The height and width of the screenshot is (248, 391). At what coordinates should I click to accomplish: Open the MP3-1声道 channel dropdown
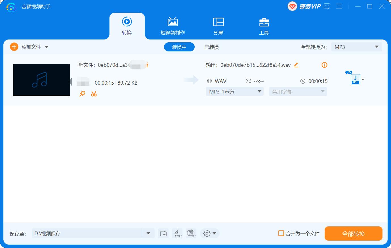234,91
